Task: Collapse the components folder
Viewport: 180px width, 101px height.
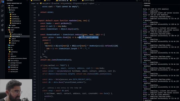Action: click(x=7, y=8)
